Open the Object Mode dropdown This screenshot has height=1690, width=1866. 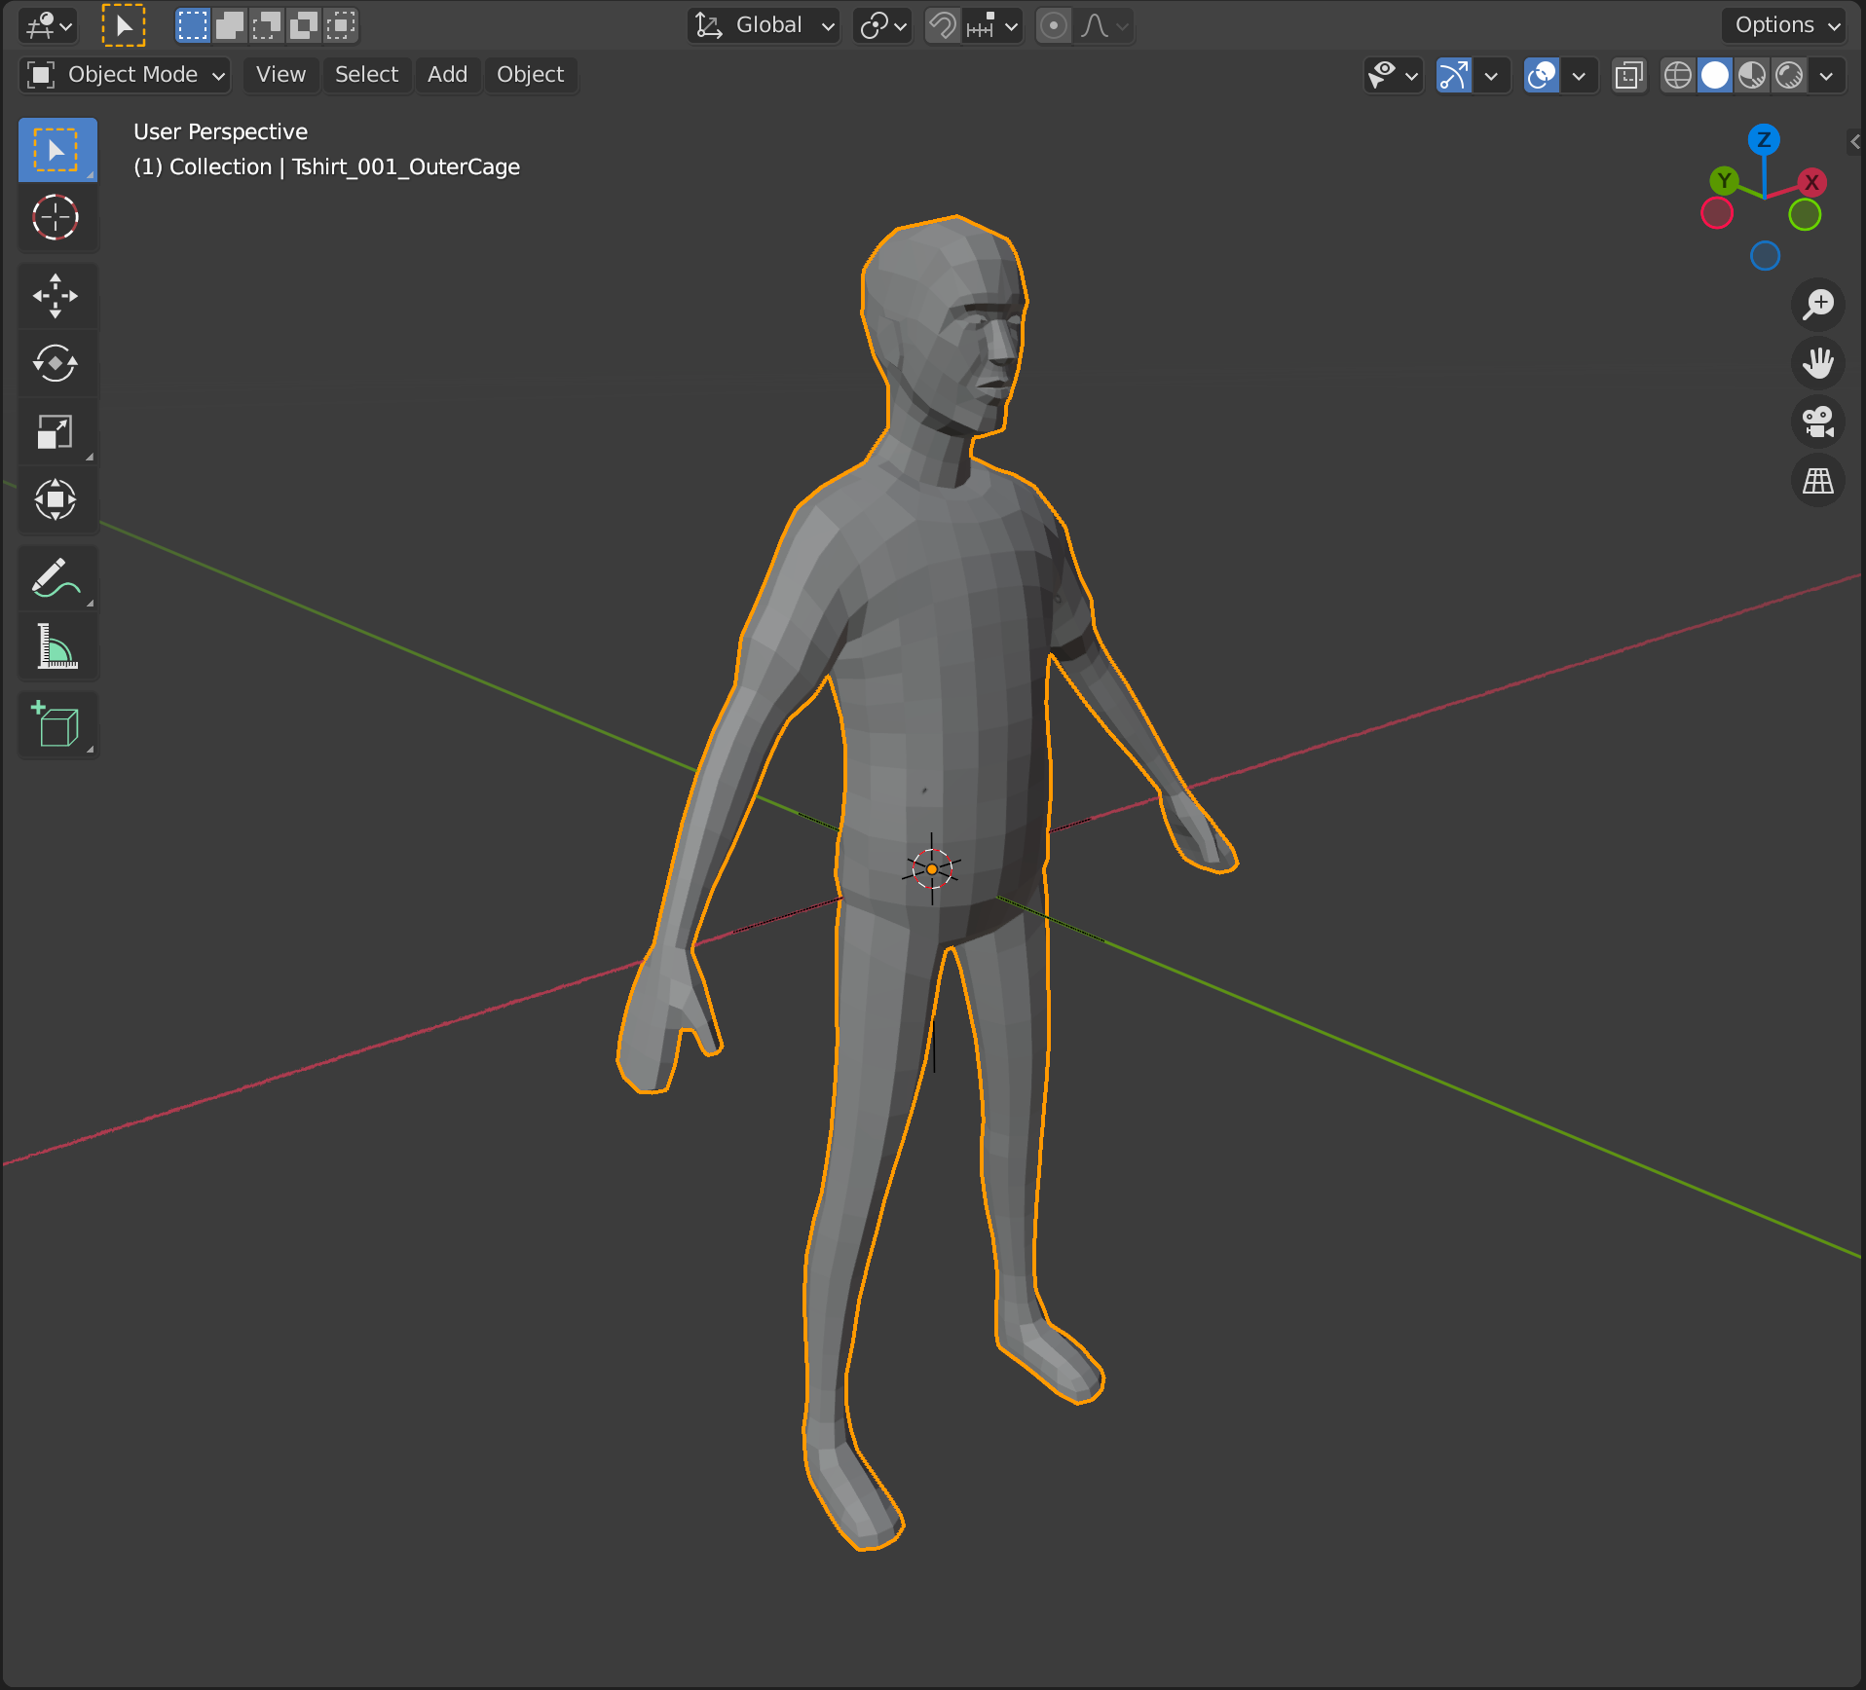pos(126,75)
